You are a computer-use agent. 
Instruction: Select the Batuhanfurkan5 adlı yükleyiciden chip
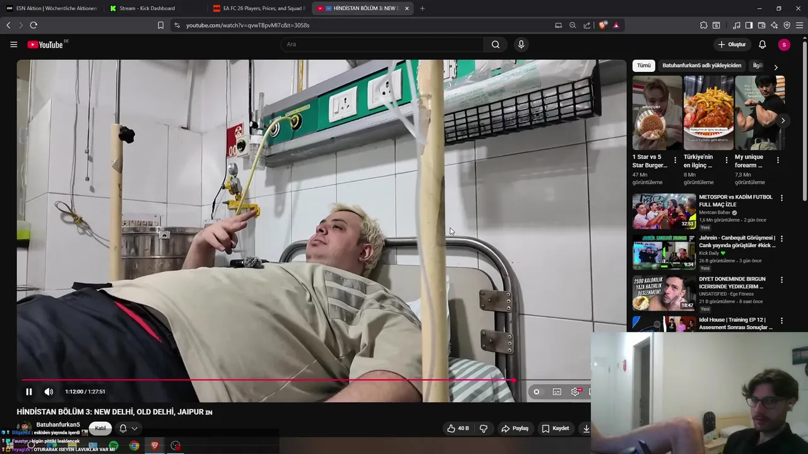pyautogui.click(x=701, y=66)
